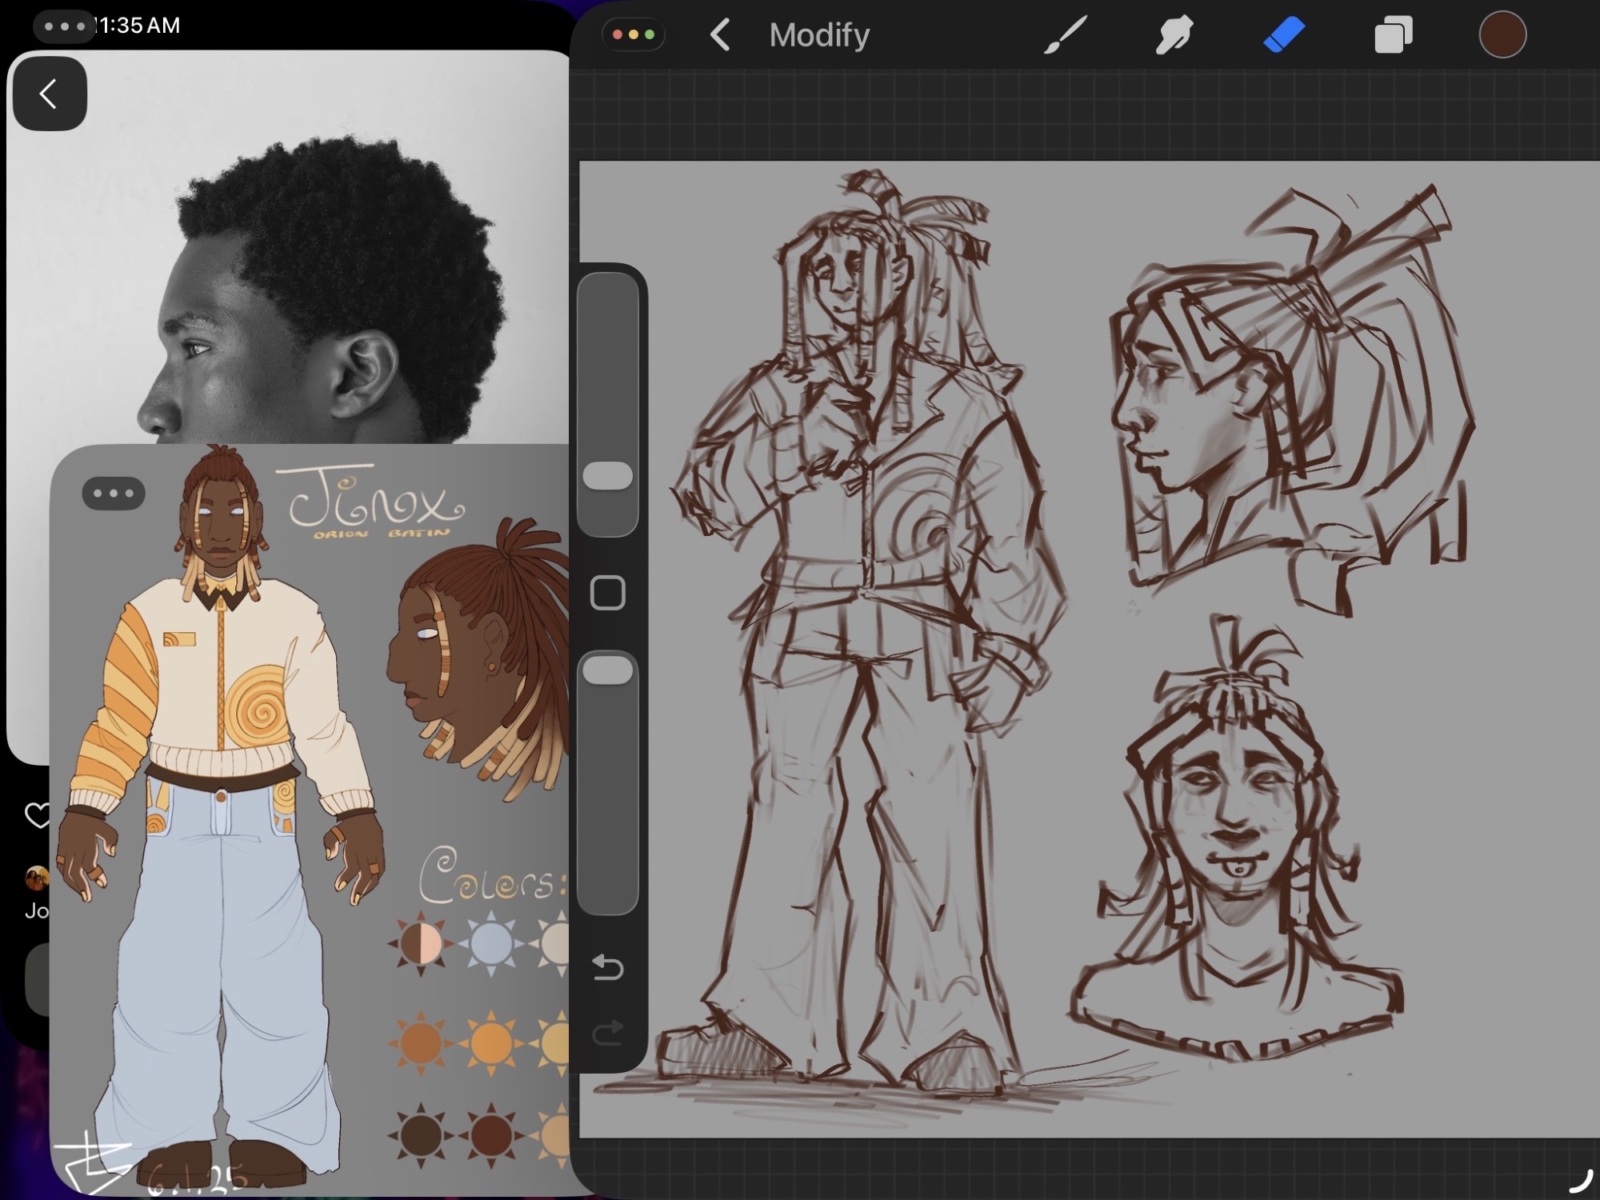The height and width of the screenshot is (1200, 1600).
Task: Tap the square Modify button on sidebar
Action: click(607, 594)
